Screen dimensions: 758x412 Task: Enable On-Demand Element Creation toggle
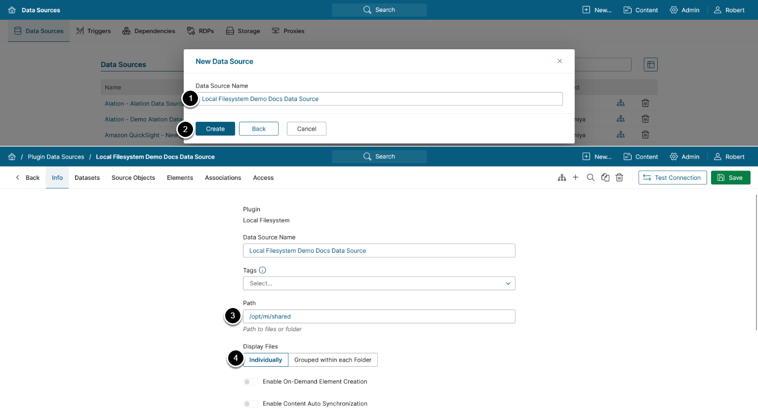point(250,382)
